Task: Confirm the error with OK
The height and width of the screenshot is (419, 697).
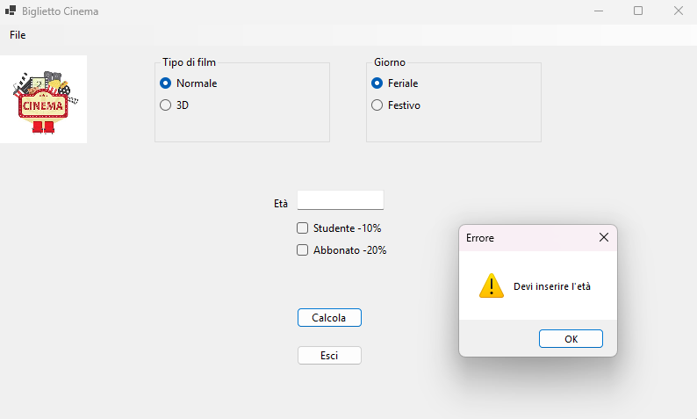Action: (x=571, y=339)
